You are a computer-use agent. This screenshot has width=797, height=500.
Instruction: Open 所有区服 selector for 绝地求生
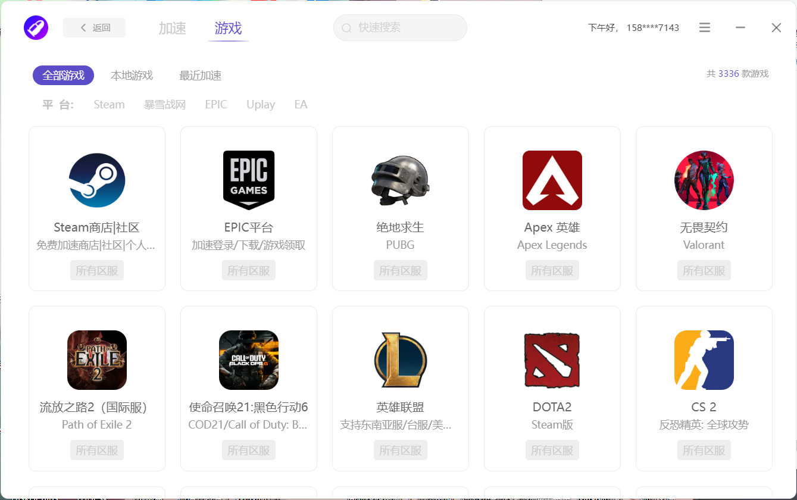401,271
